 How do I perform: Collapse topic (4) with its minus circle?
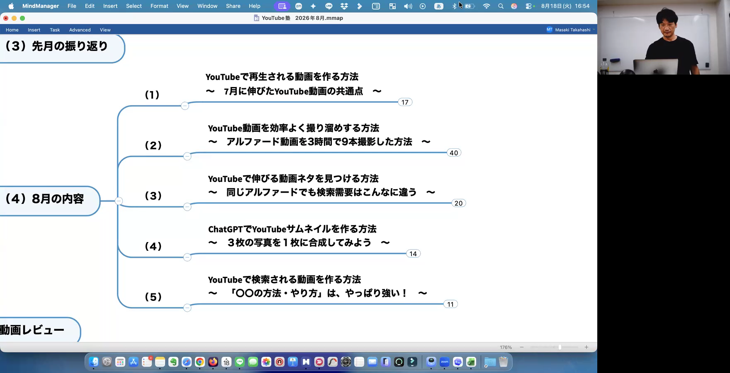pos(187,257)
